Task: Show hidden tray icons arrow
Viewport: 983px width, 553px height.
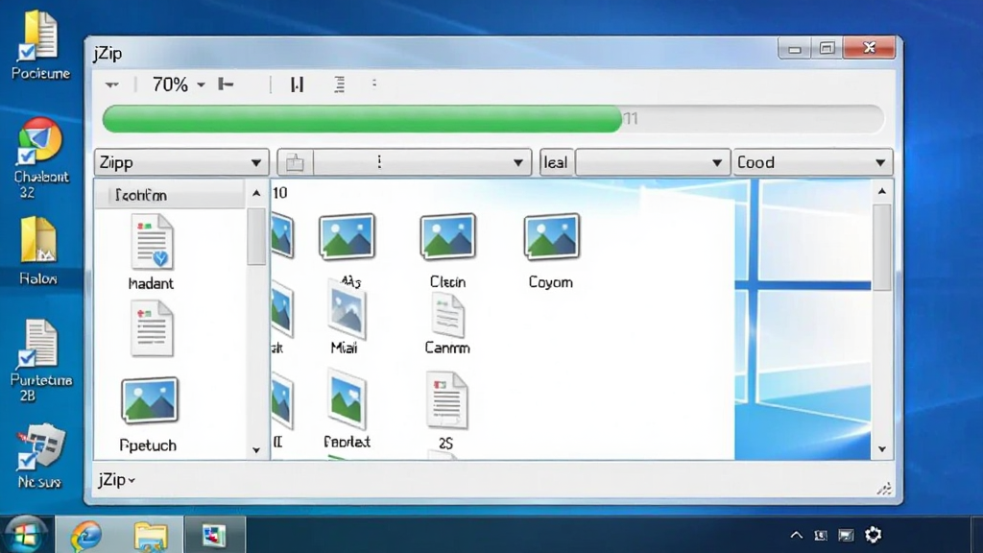Action: [796, 535]
